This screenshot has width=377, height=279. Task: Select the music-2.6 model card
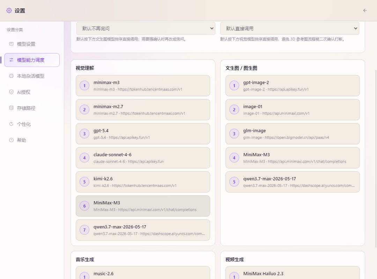pyautogui.click(x=143, y=273)
